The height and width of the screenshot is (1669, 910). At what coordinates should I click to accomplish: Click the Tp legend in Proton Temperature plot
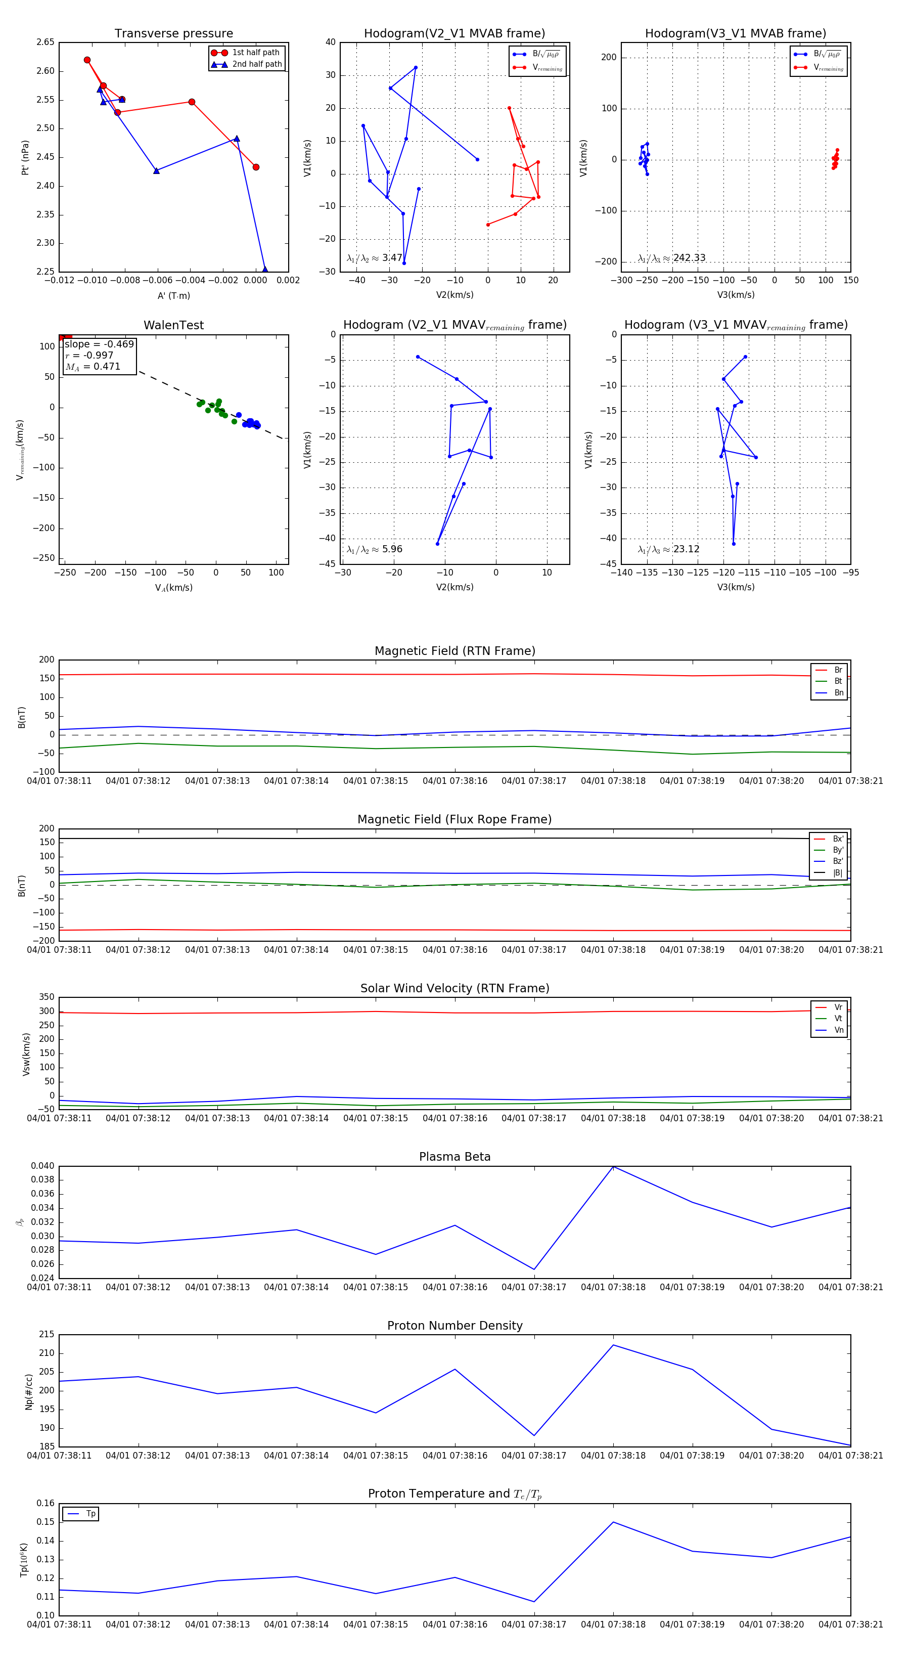tap(80, 1514)
